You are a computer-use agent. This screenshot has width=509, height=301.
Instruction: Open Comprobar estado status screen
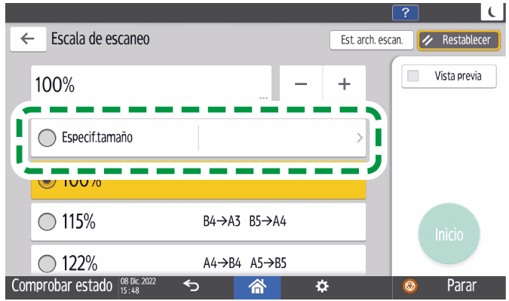point(59,287)
